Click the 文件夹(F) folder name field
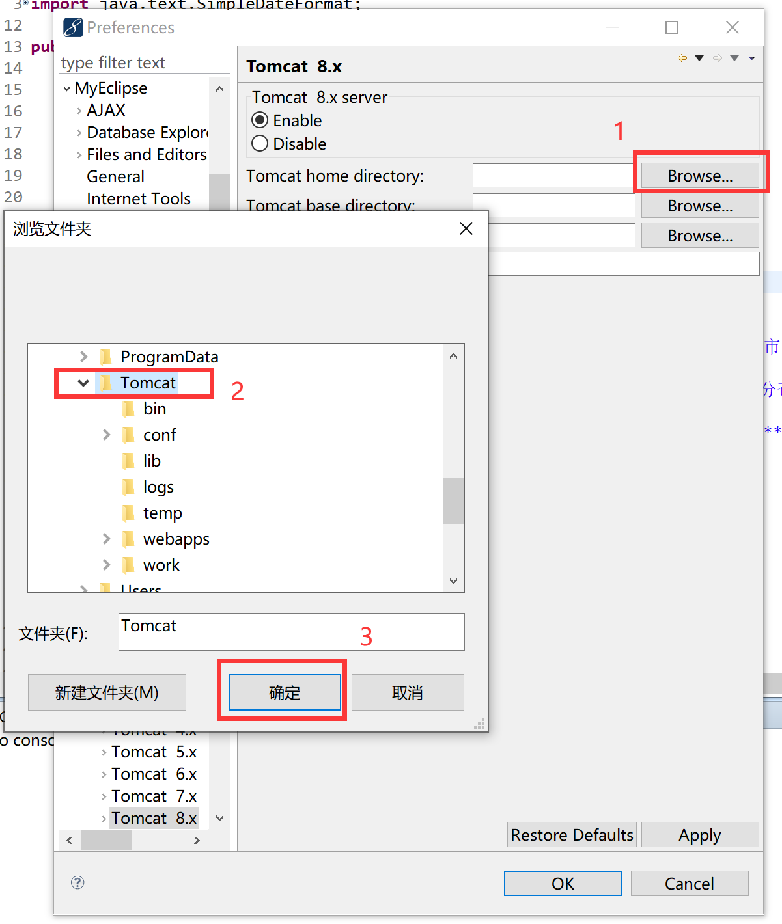Screen dimensions: 782x924 pos(292,632)
